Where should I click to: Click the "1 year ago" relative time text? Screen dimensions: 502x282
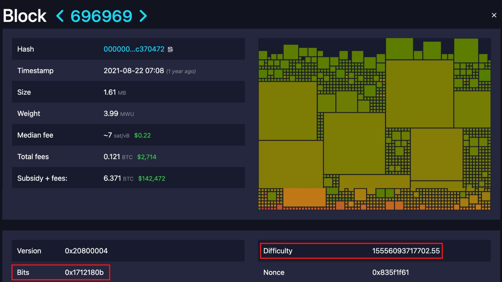(181, 71)
